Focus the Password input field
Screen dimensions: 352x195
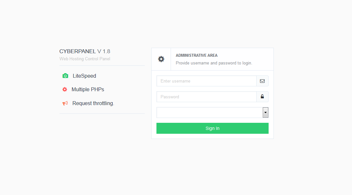[206, 97]
